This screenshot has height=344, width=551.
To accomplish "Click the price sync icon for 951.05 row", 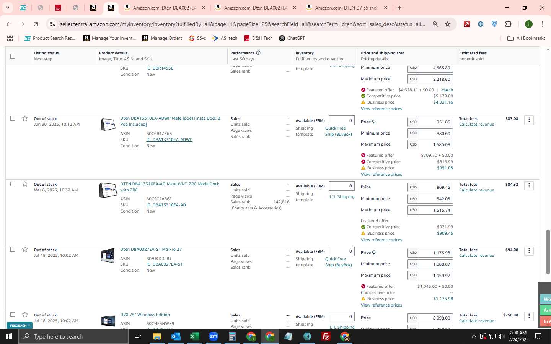I will [374, 122].
